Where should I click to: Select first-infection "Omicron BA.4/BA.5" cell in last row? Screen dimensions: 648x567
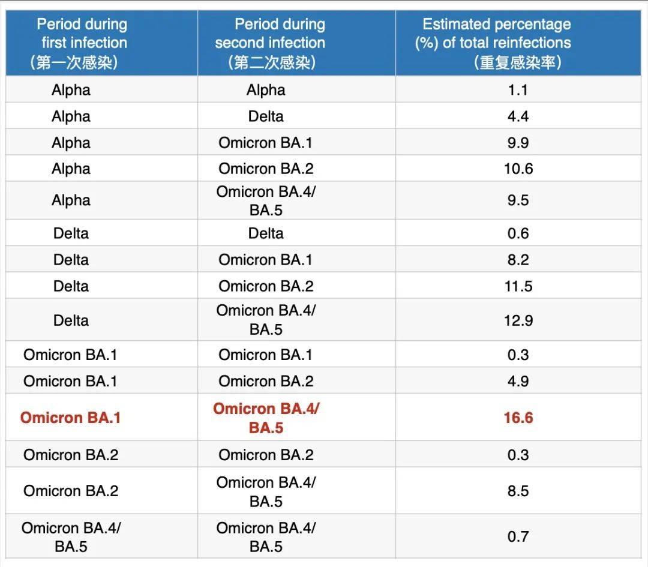tap(71, 536)
